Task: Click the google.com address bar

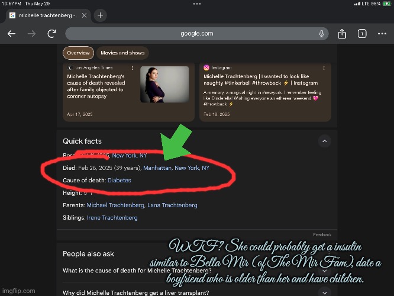Action: tap(197, 33)
